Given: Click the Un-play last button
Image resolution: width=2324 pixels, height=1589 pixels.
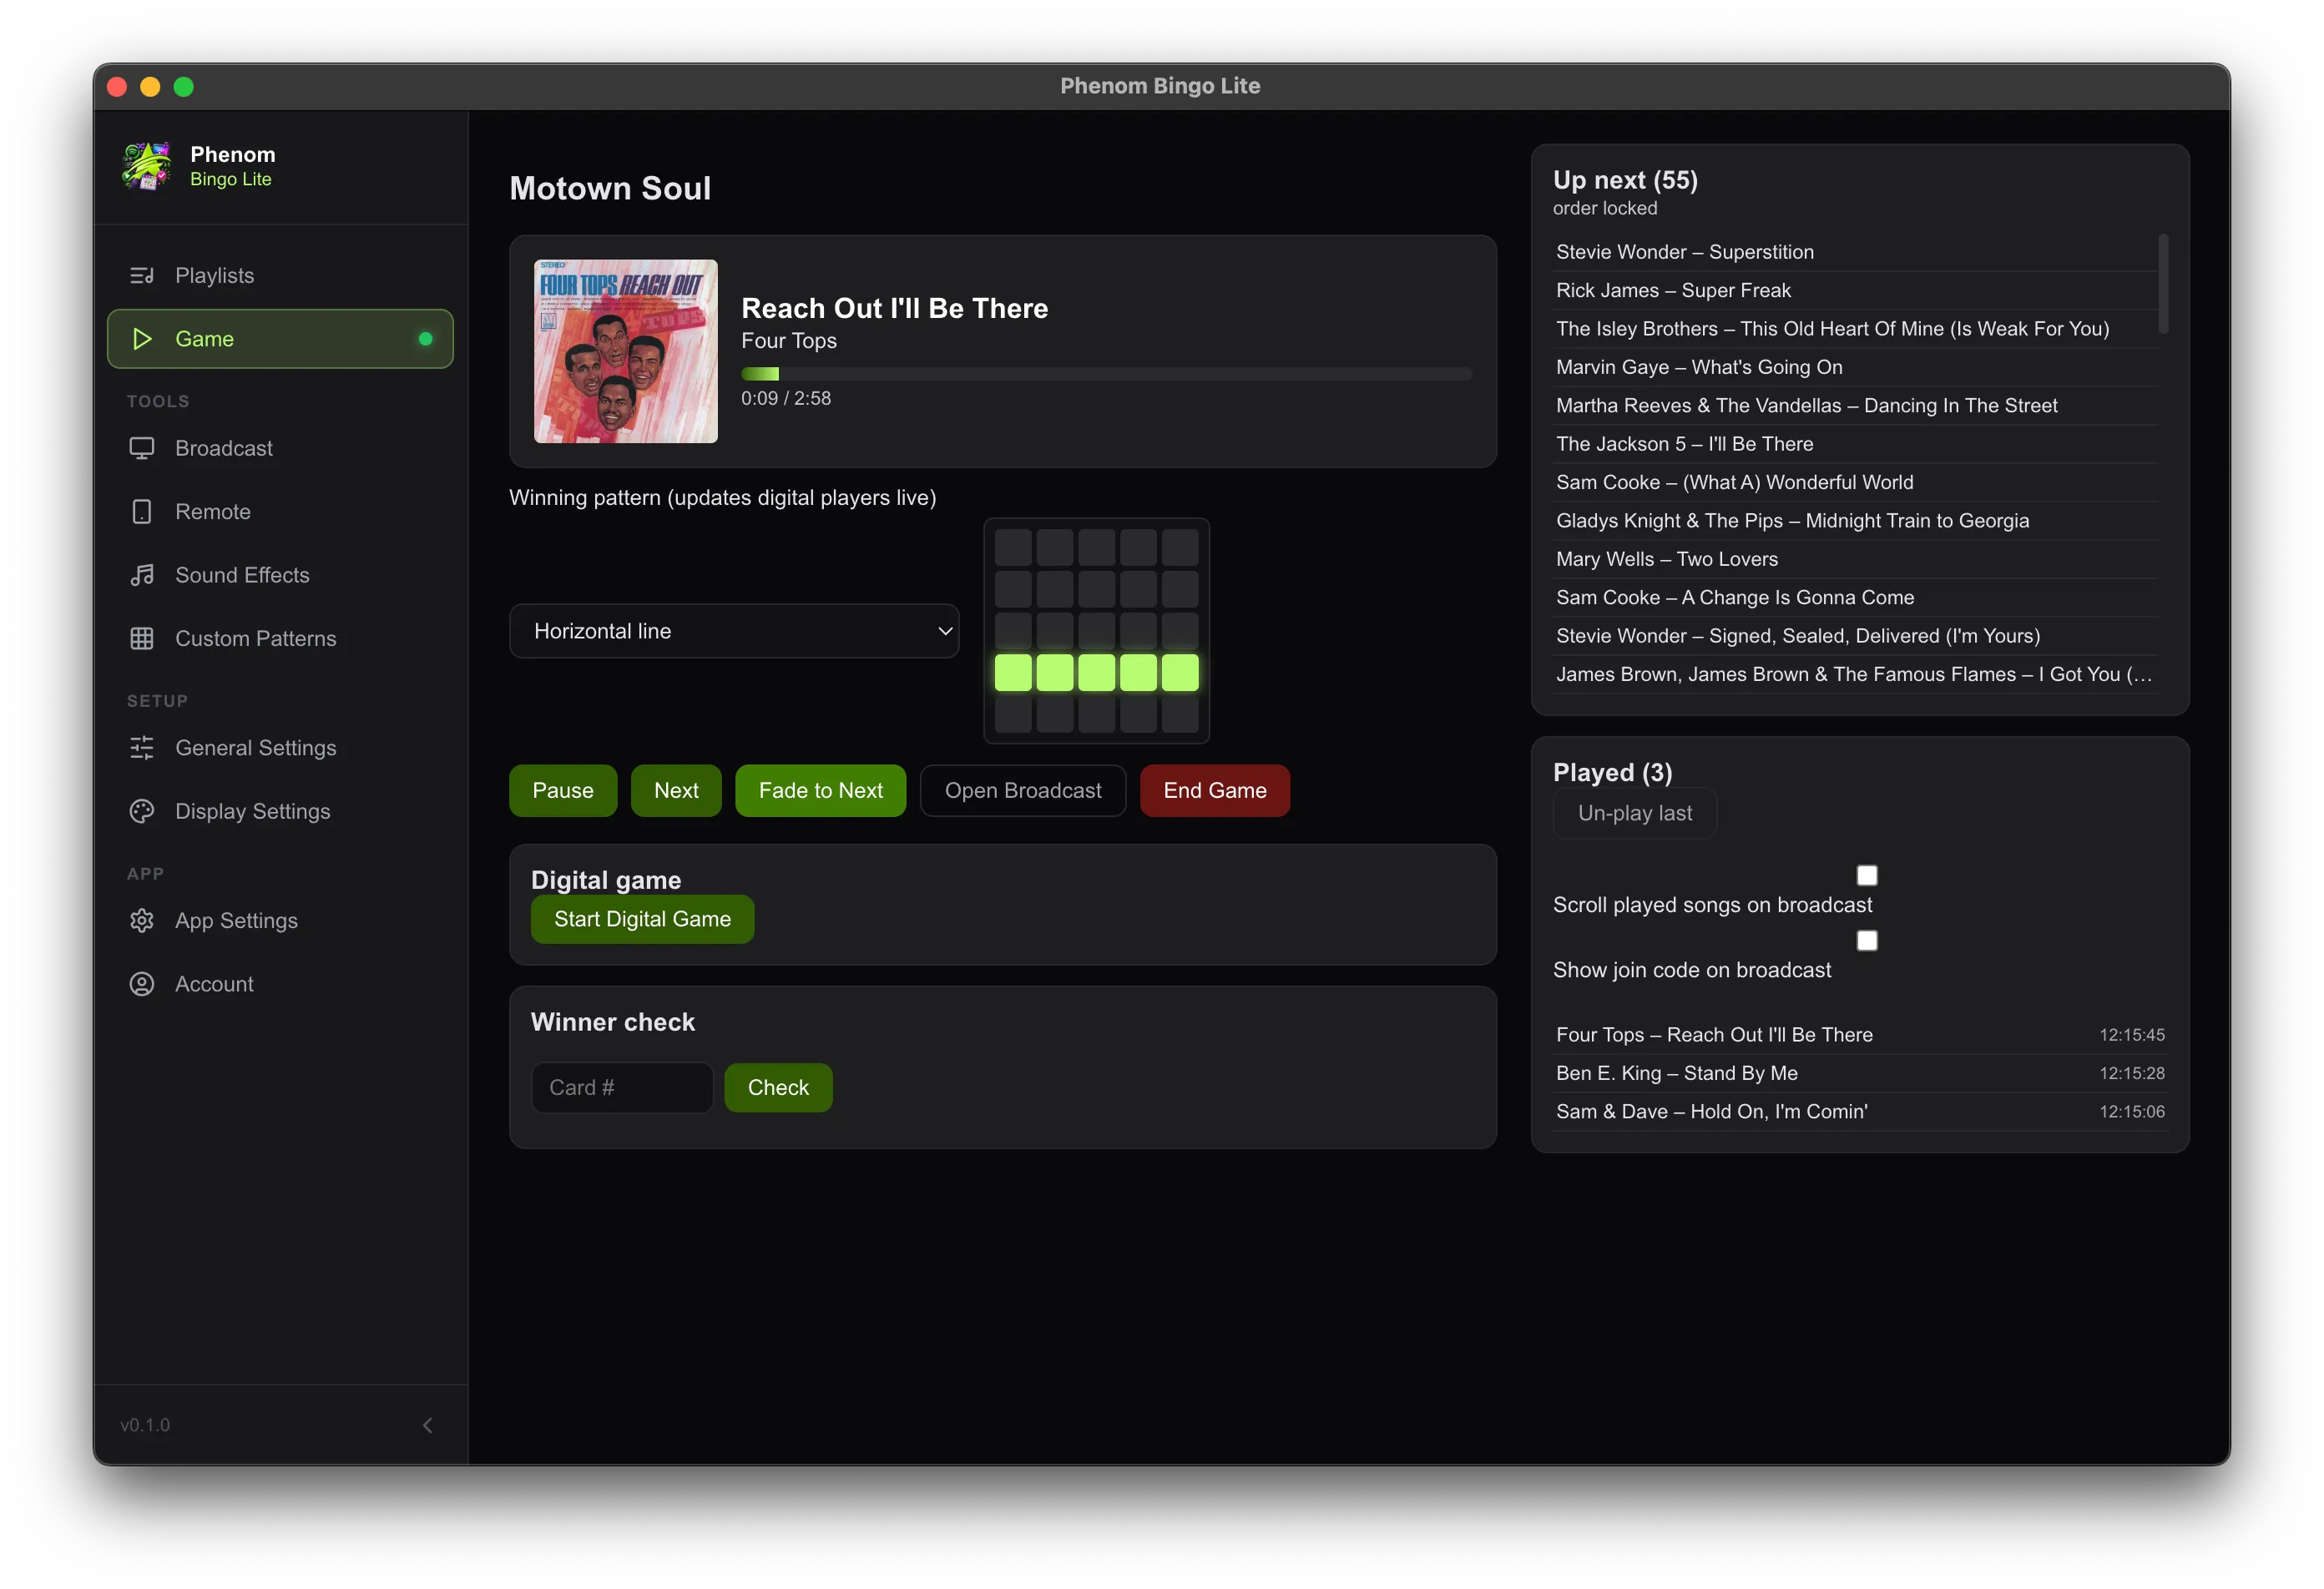Looking at the screenshot, I should (1635, 813).
